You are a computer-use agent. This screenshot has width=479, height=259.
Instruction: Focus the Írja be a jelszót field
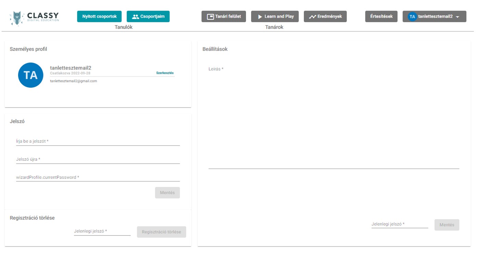[x=98, y=141]
